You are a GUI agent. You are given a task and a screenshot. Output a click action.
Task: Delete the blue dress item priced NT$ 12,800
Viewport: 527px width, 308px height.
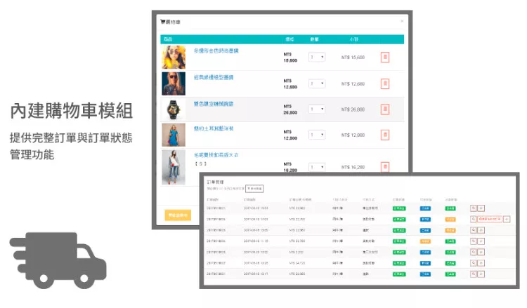click(x=384, y=135)
